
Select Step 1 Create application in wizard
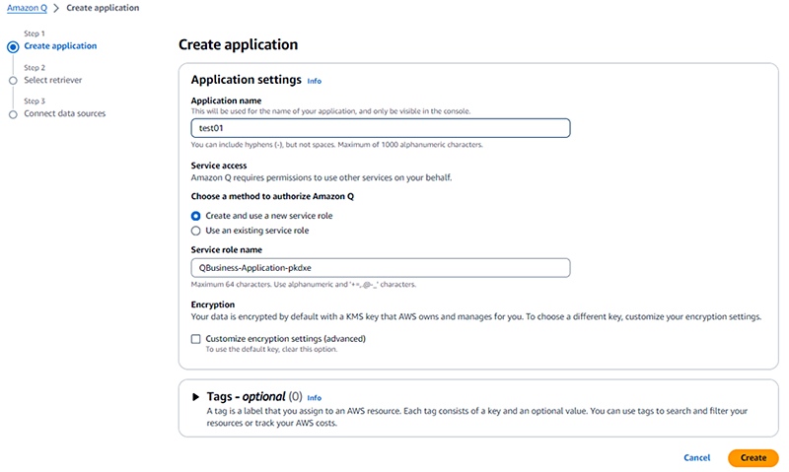click(60, 45)
